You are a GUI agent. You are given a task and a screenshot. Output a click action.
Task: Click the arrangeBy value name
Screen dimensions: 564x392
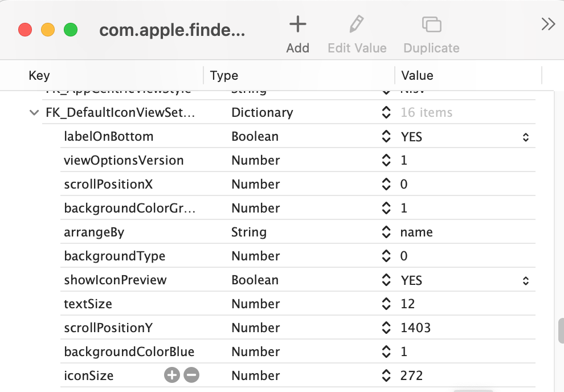pyautogui.click(x=416, y=232)
